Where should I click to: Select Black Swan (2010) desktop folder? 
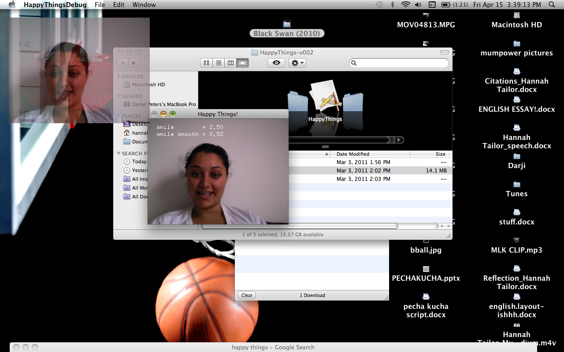pyautogui.click(x=287, y=29)
